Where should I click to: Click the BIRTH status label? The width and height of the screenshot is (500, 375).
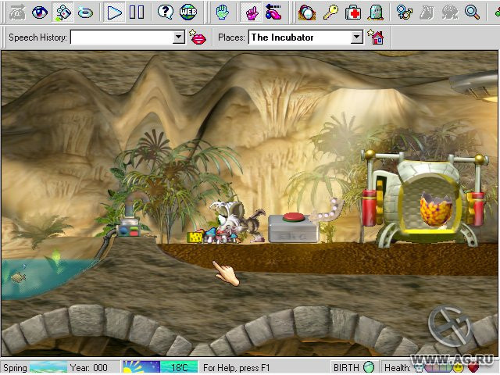(x=346, y=368)
